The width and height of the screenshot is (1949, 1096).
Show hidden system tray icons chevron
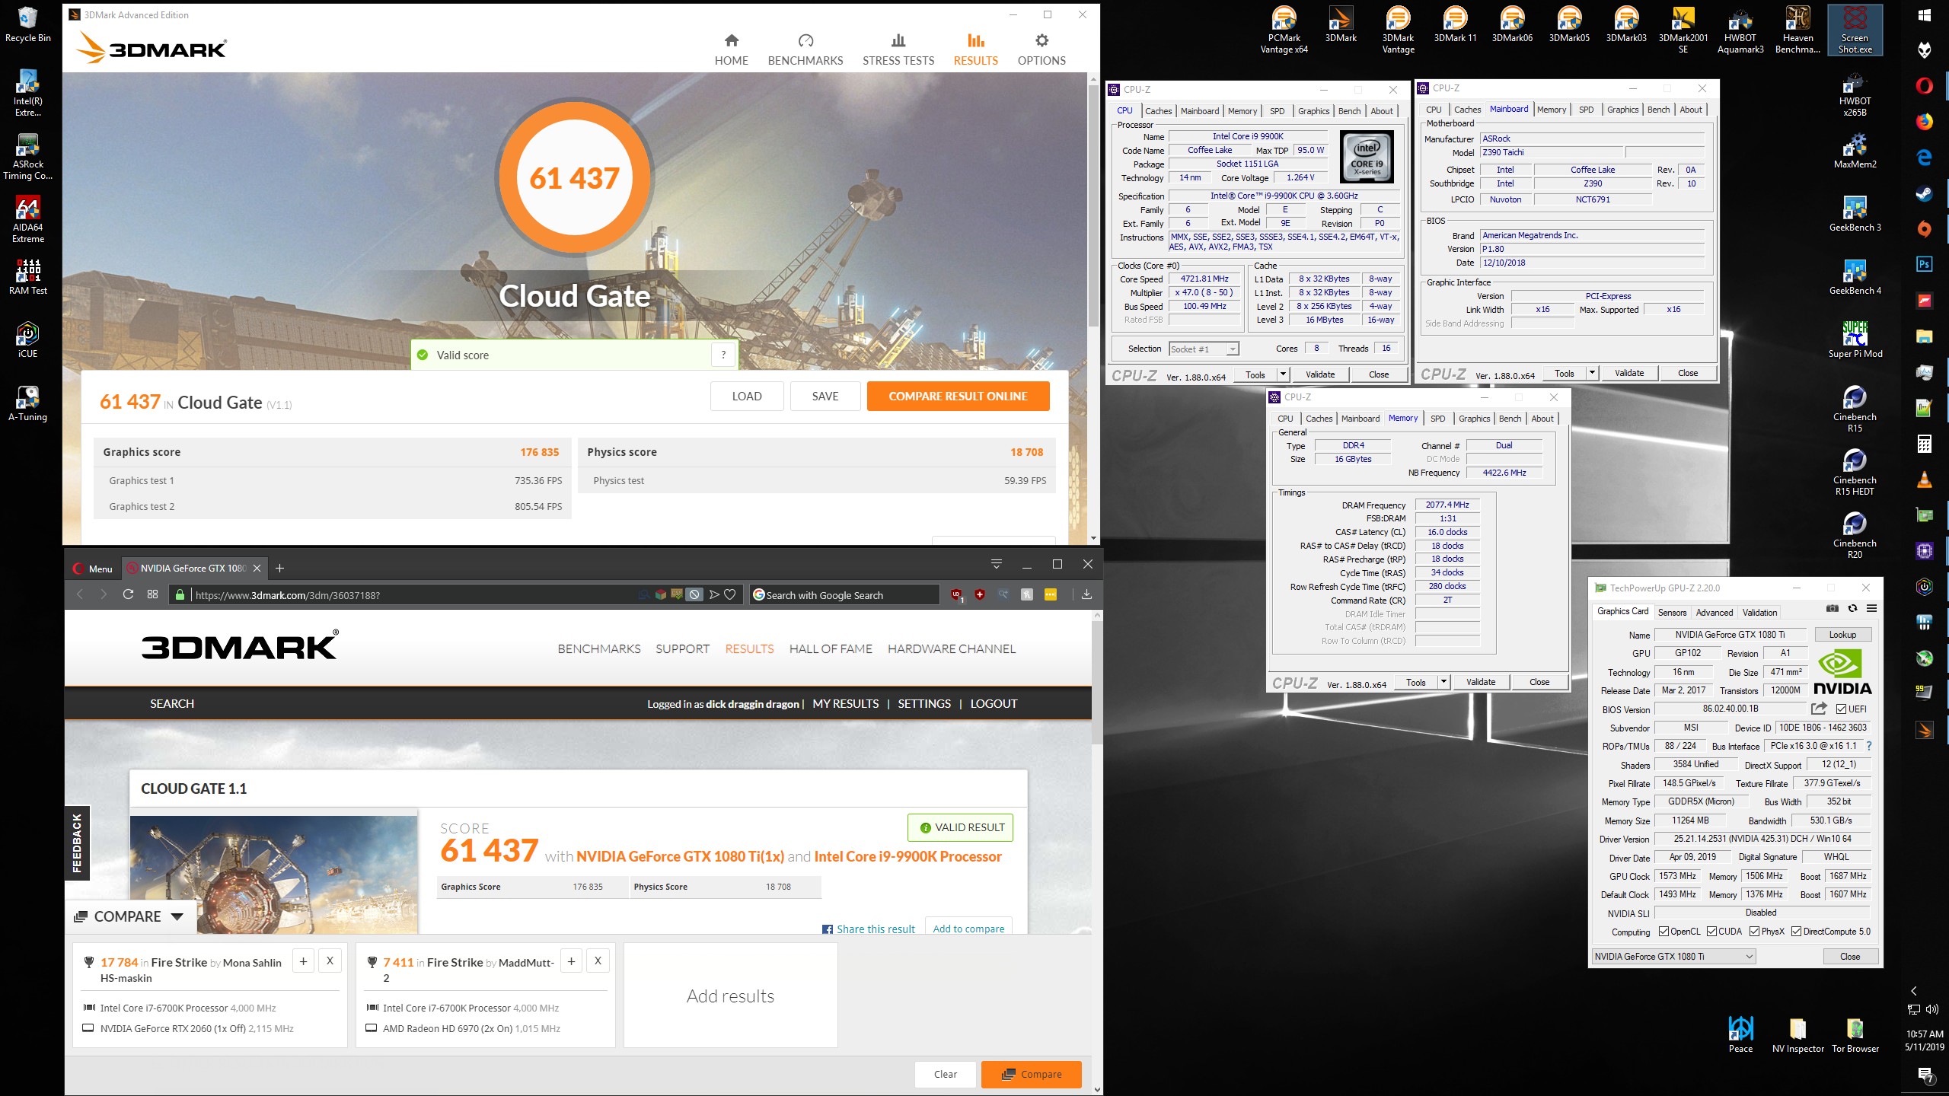click(x=1914, y=990)
